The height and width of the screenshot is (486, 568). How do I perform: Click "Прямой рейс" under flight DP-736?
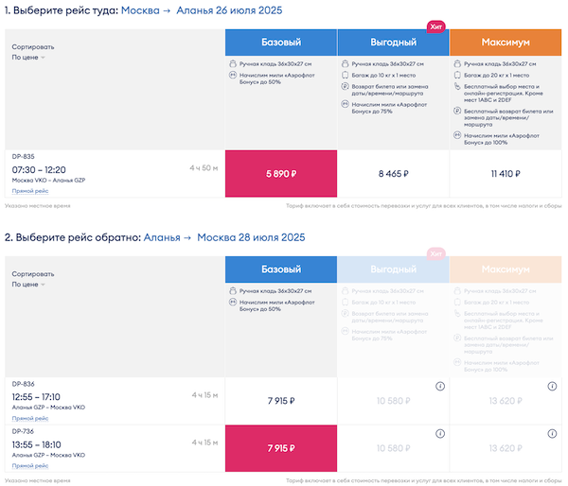30,465
